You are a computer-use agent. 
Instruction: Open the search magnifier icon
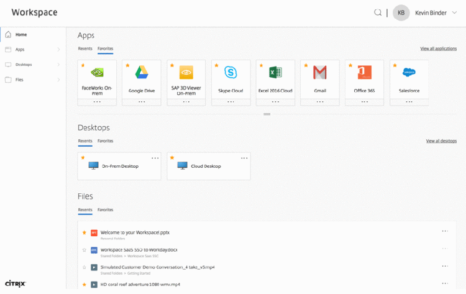tap(378, 12)
